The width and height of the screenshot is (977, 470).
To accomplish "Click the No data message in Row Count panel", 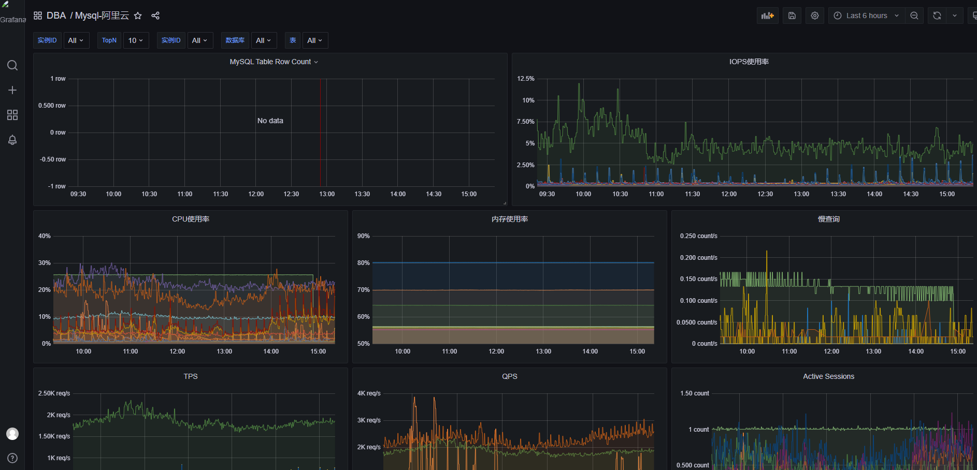I will [270, 121].
